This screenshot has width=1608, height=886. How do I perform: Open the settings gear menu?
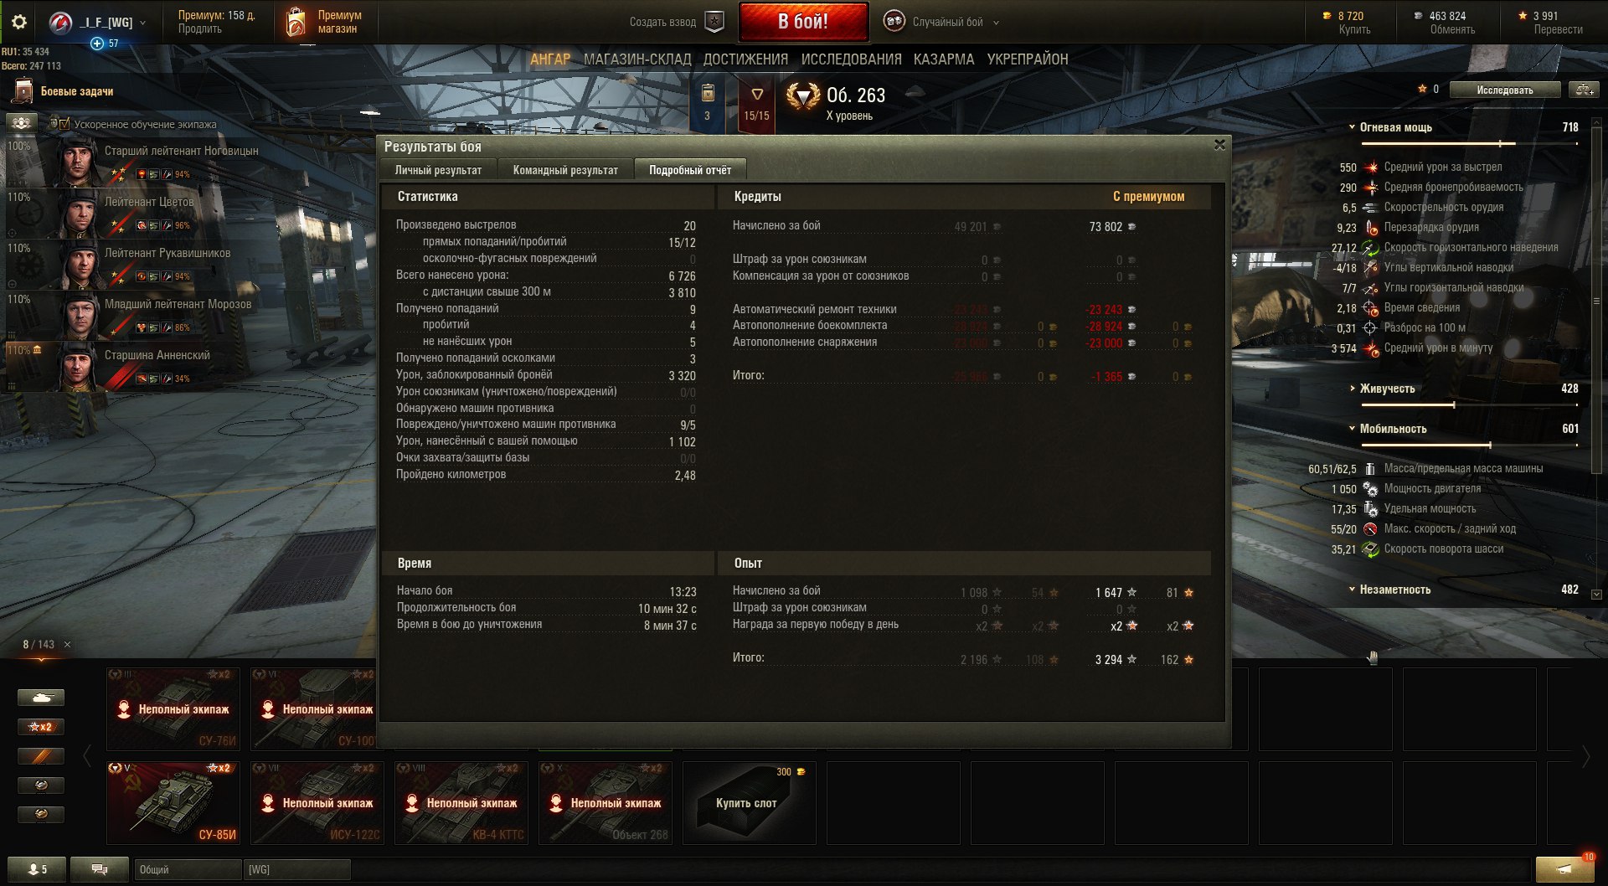19,22
